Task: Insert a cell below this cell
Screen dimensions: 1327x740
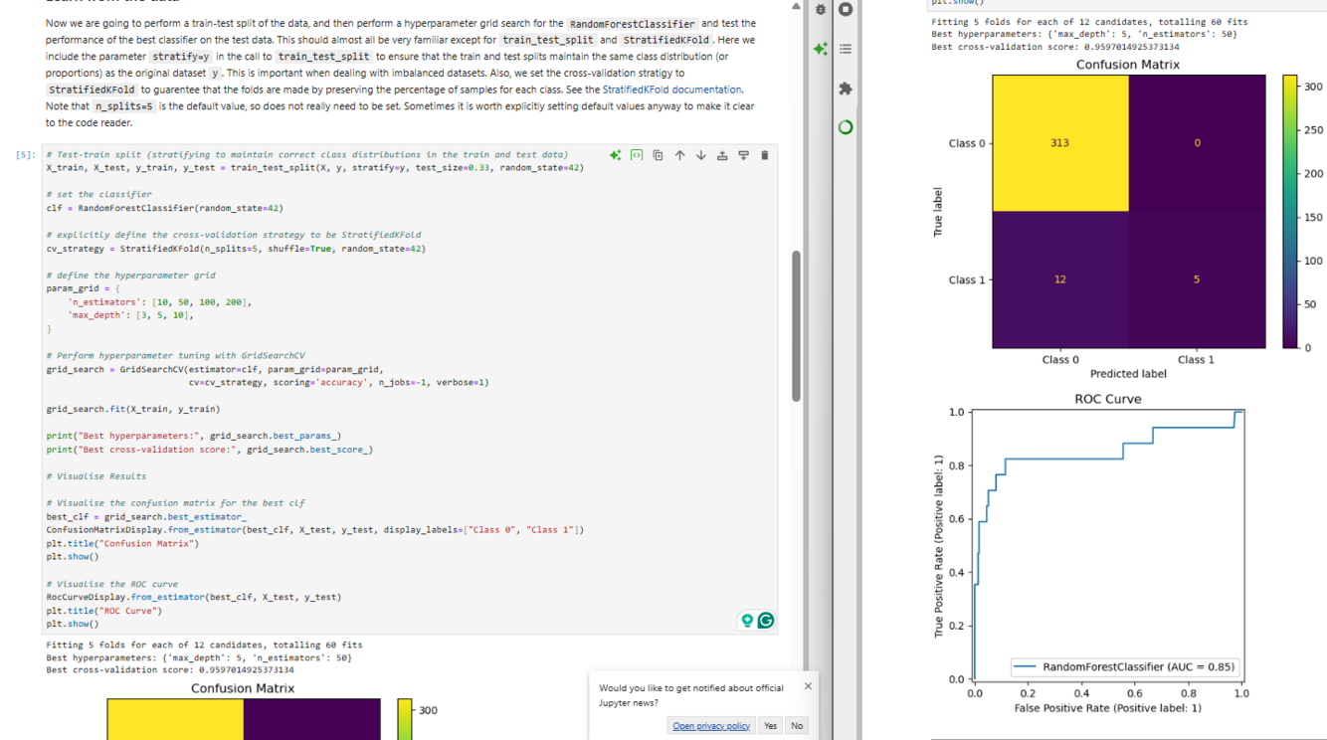Action: coord(743,155)
